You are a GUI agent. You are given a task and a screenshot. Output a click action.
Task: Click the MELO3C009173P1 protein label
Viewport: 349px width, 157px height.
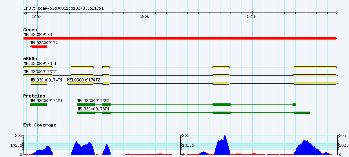tap(93, 109)
